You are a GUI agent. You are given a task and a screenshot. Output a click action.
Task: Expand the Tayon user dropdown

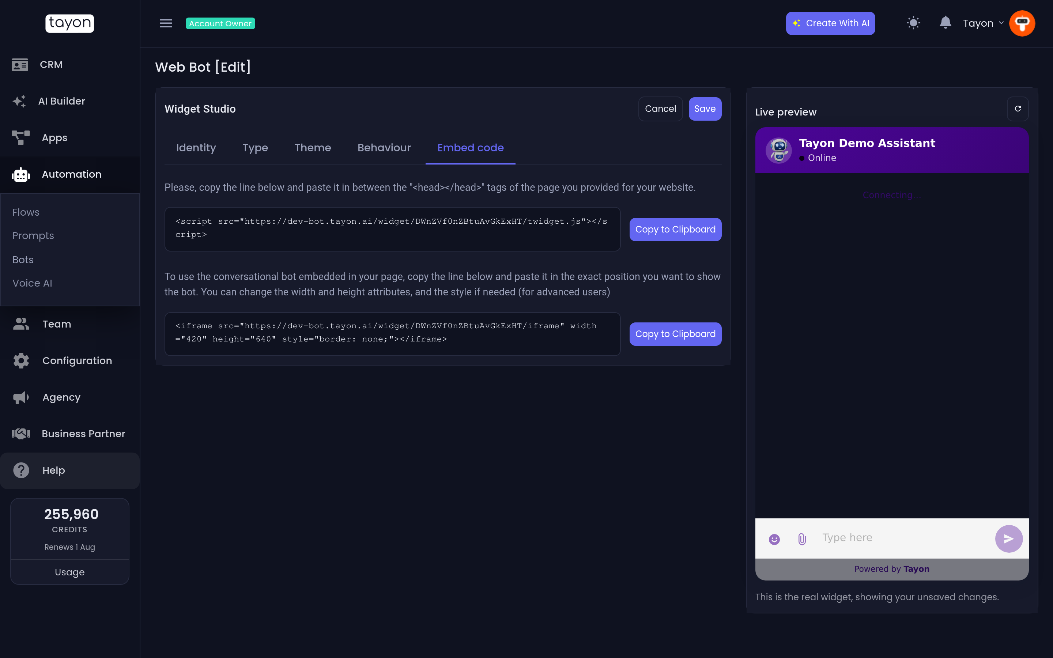pyautogui.click(x=983, y=23)
